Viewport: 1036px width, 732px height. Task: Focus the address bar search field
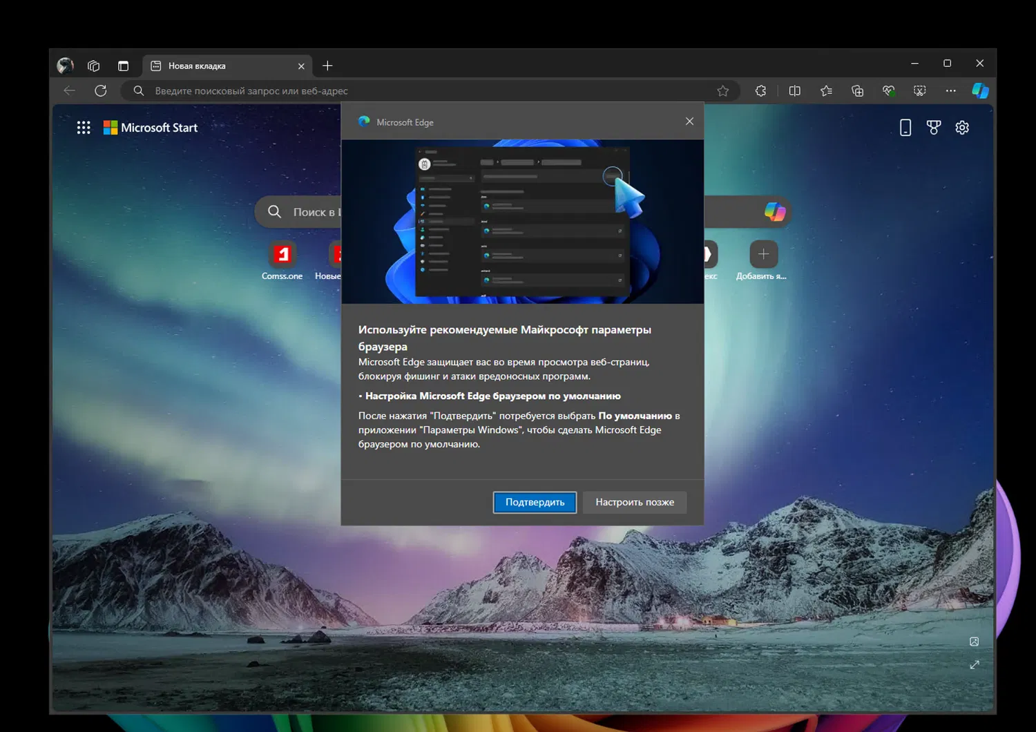pyautogui.click(x=430, y=90)
